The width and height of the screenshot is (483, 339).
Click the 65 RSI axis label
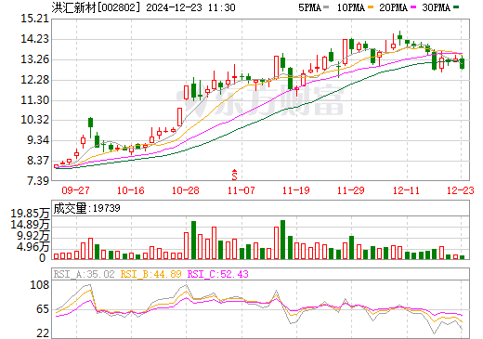point(43,309)
